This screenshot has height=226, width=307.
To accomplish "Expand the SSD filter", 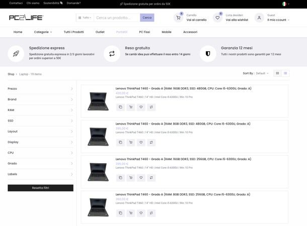I will pyautogui.click(x=40, y=121).
